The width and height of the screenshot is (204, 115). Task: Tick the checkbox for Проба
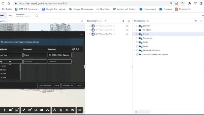pos(137,42)
